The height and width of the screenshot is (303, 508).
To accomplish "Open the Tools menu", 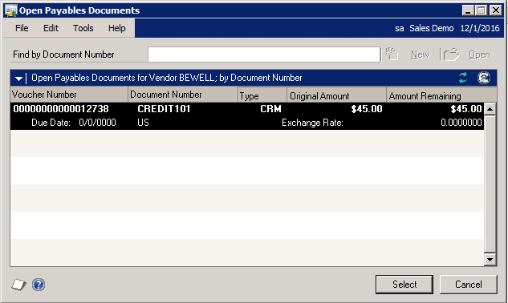I will point(83,28).
